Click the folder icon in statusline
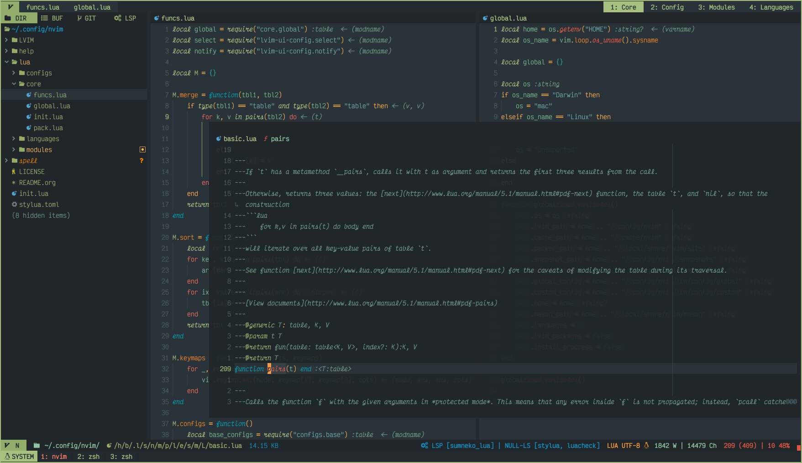This screenshot has width=802, height=463. 37,446
